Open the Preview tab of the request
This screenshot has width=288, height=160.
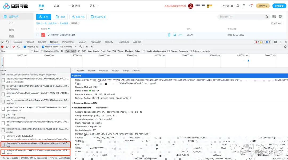tap(91, 70)
